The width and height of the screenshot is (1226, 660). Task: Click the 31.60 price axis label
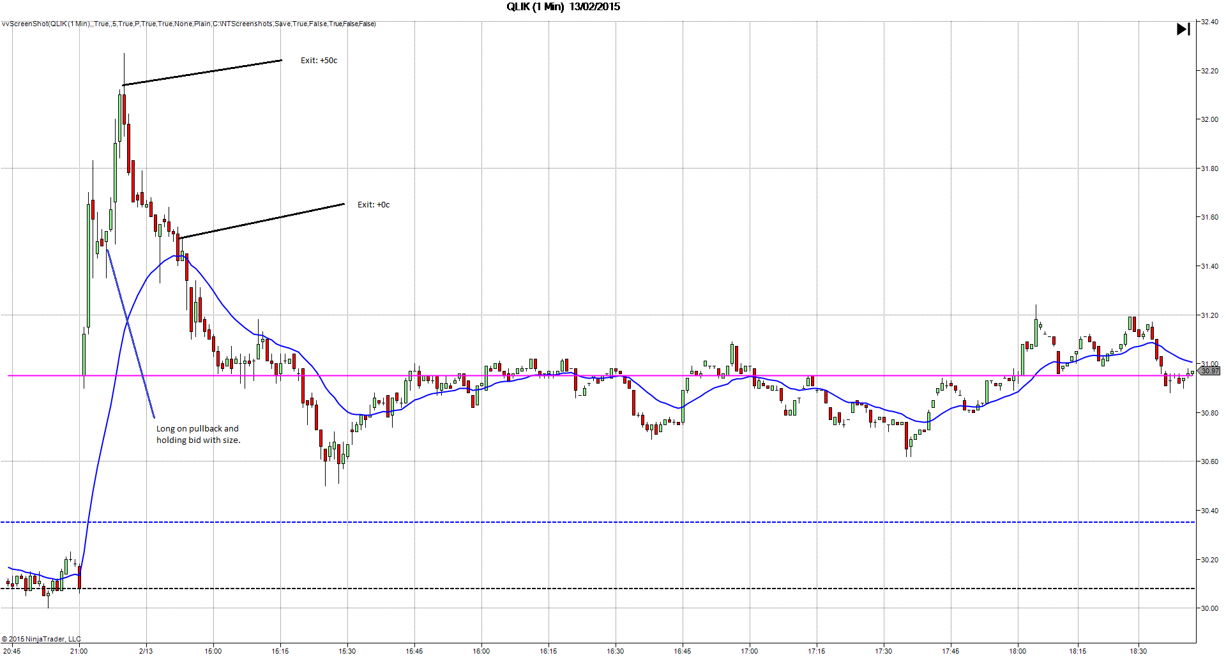coord(1209,217)
